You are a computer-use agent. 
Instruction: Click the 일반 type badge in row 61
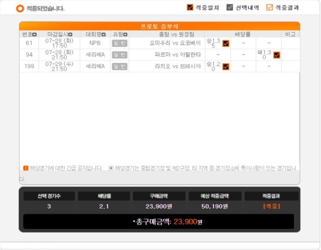pyautogui.click(x=120, y=43)
